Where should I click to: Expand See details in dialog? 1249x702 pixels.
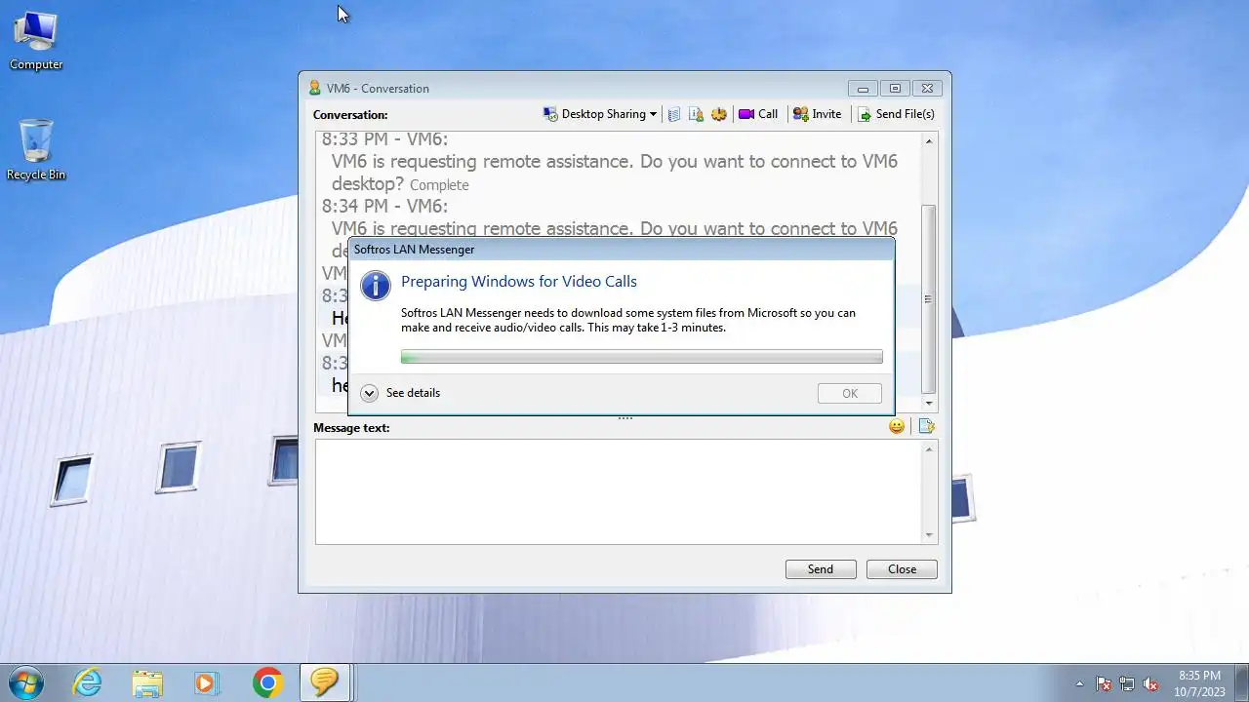point(400,393)
